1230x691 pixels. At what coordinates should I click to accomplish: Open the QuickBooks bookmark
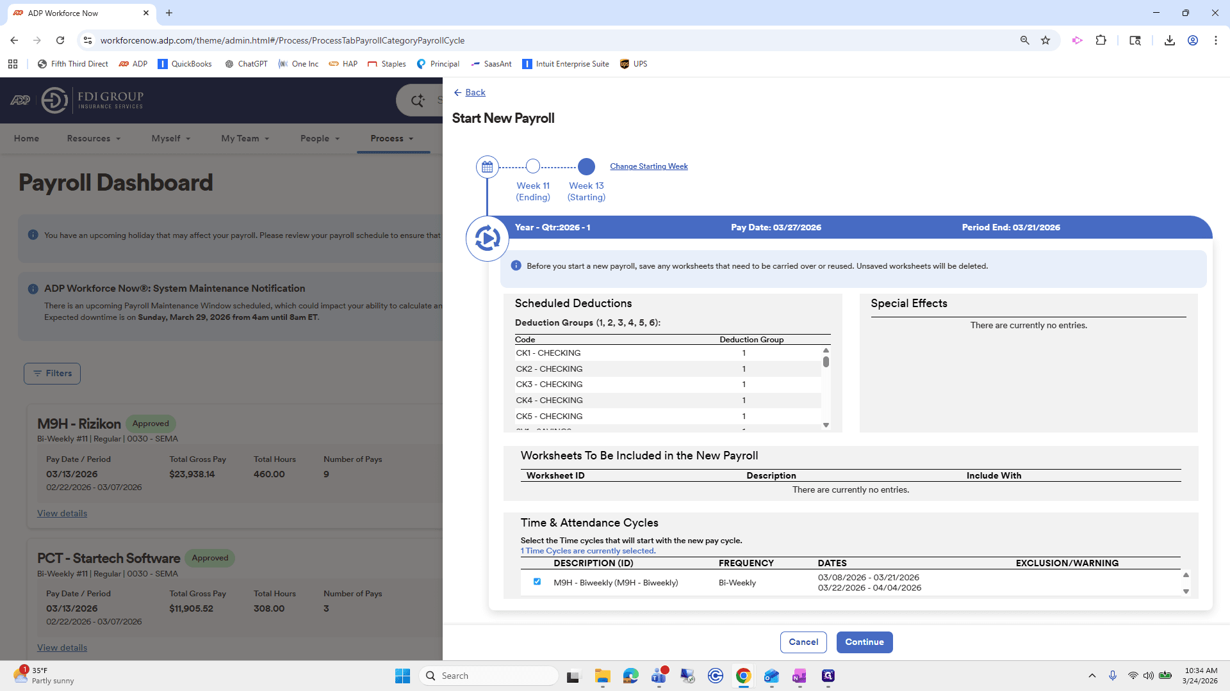click(x=184, y=64)
